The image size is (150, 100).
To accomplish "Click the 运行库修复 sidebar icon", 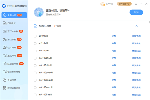I will [x=4, y=31].
